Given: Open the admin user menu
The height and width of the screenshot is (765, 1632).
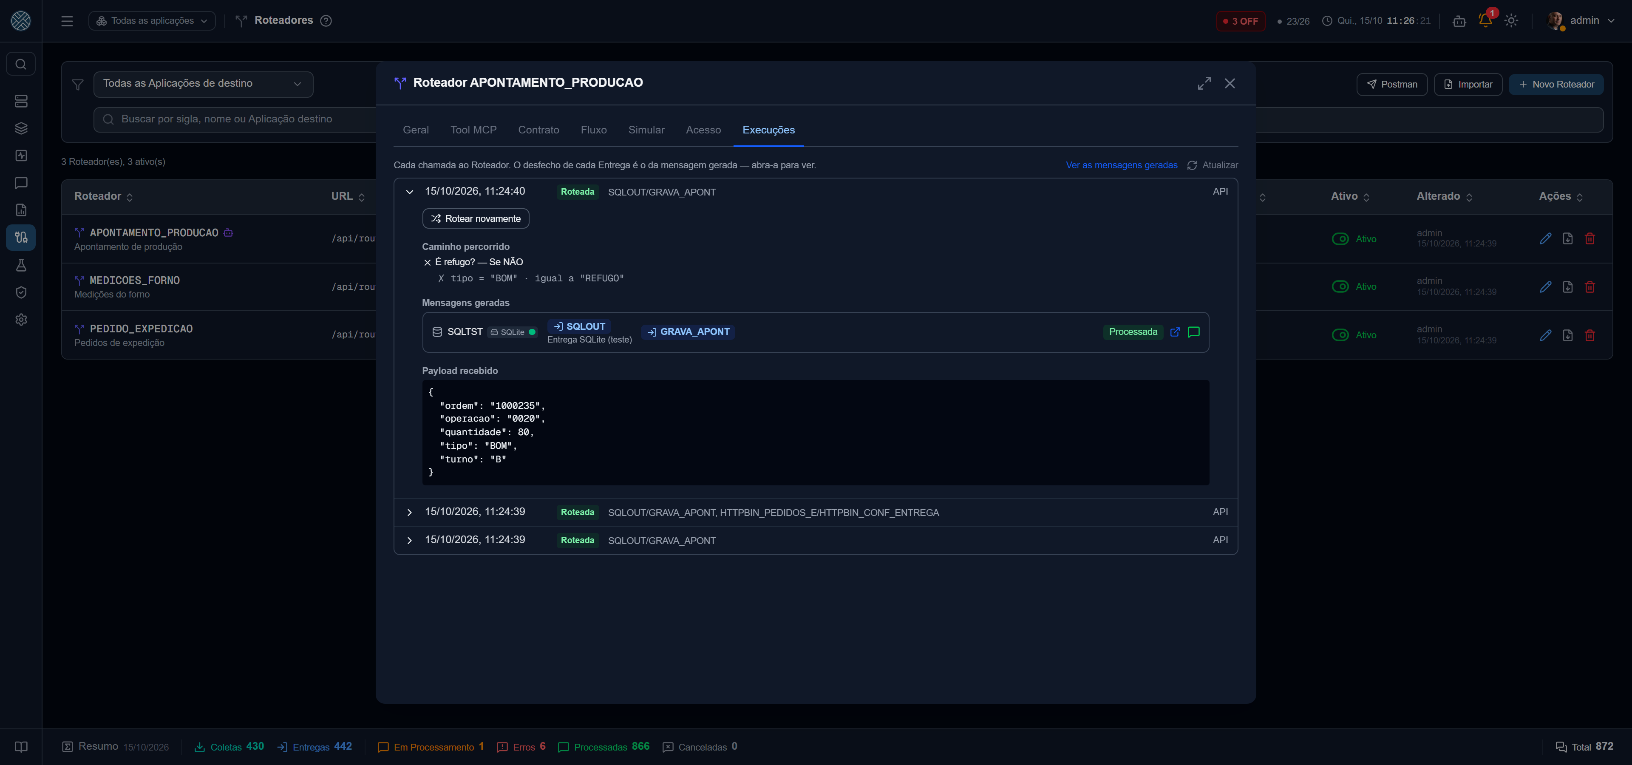Looking at the screenshot, I should [x=1581, y=21].
